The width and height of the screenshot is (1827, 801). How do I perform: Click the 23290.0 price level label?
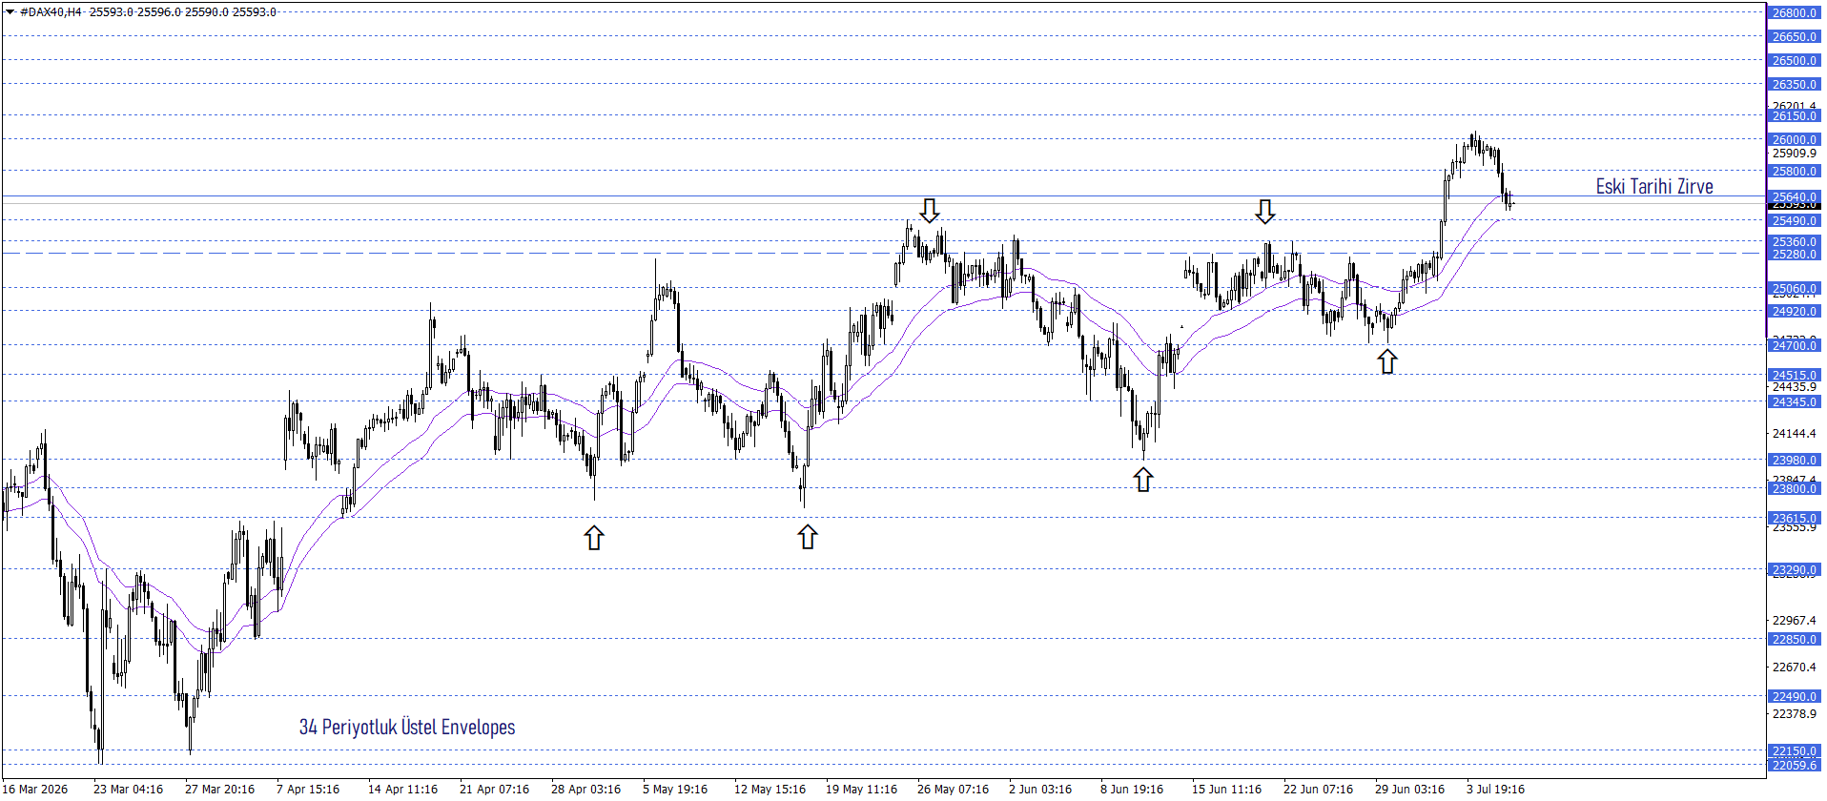coord(1794,569)
